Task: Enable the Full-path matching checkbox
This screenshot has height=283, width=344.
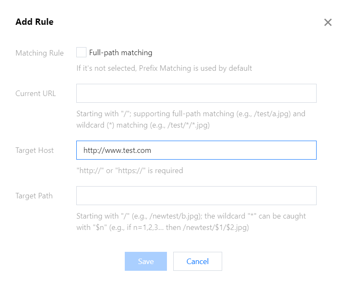Action: [x=81, y=53]
